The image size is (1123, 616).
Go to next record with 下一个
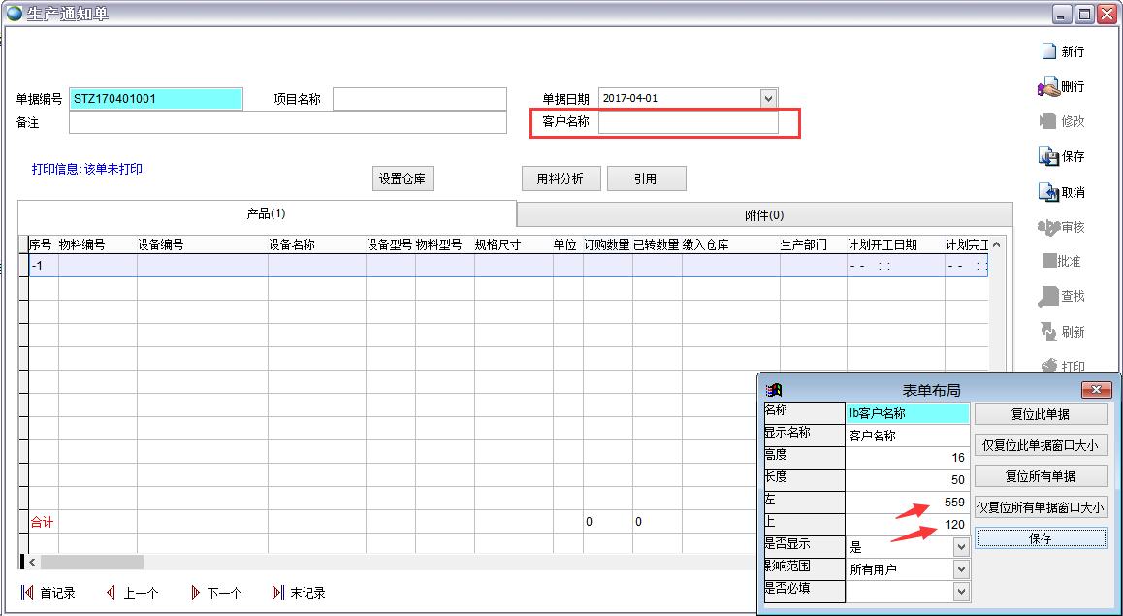pyautogui.click(x=195, y=593)
